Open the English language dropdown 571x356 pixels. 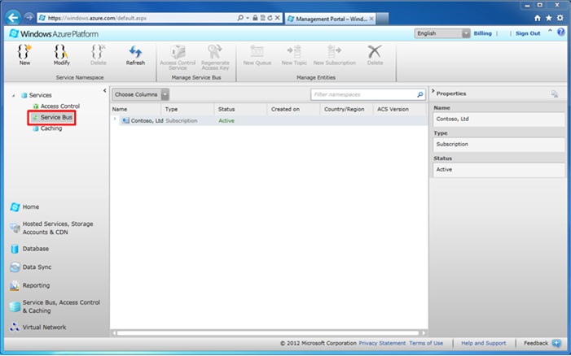point(442,33)
